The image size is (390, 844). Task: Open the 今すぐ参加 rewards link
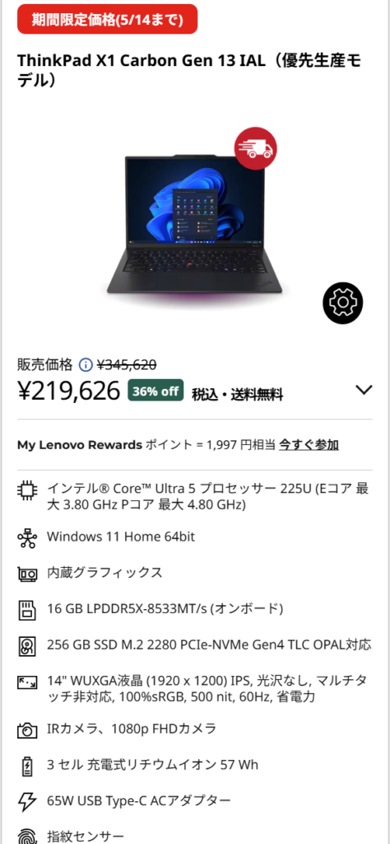coord(309,445)
